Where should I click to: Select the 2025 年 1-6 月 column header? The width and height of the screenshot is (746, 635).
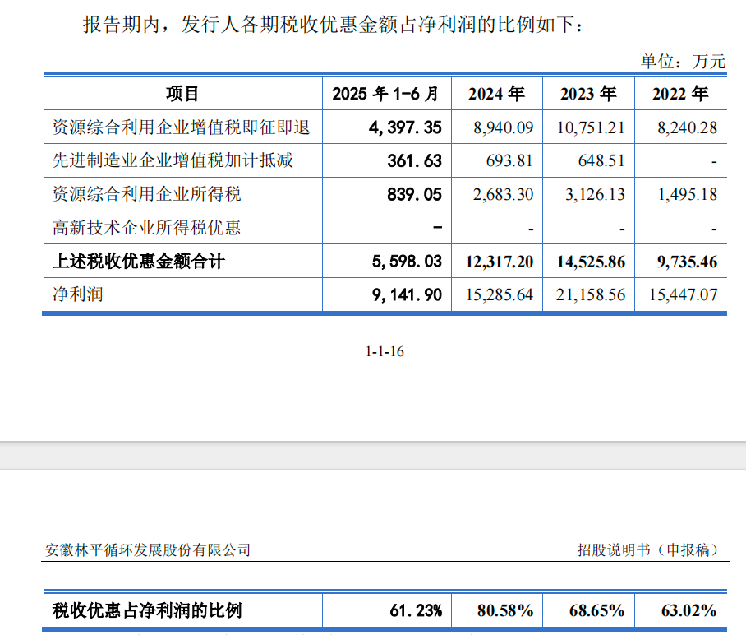[385, 94]
